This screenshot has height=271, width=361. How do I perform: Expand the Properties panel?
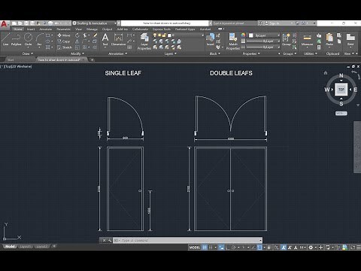coord(251,53)
